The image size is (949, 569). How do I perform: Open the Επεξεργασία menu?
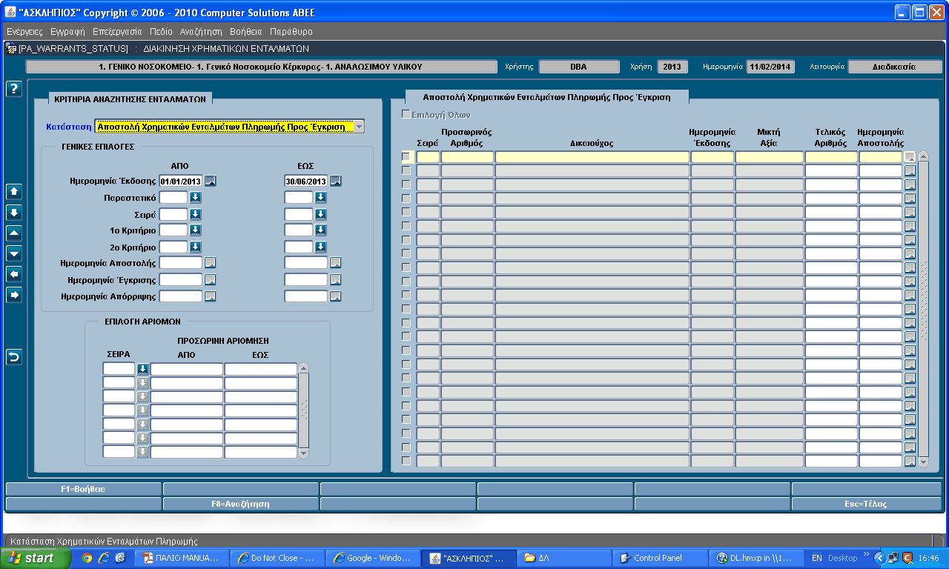coord(117,32)
